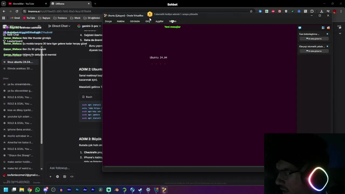Viewport: 345px width, 194px height.
Task: Open the Chrome three-dot menu
Action: tap(341, 11)
